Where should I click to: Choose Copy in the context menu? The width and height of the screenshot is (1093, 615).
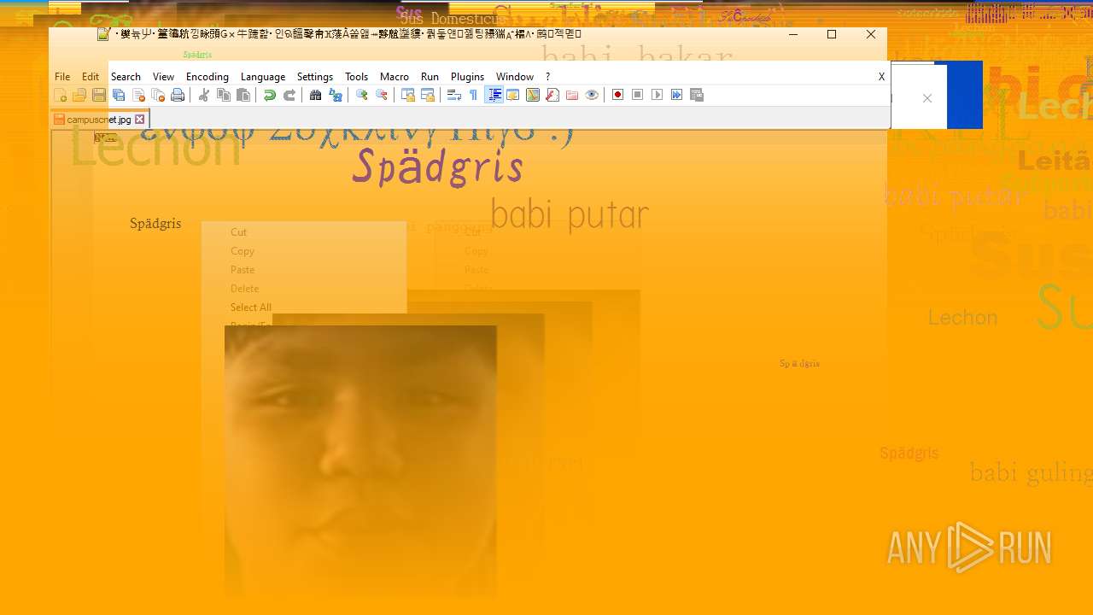[243, 251]
